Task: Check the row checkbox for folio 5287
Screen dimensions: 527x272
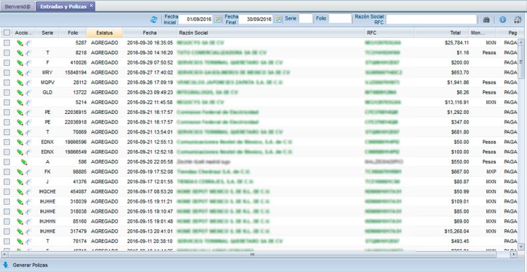Action: (x=7, y=42)
